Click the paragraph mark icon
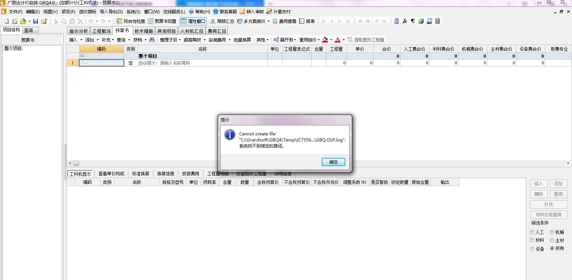Viewport: 572px width, 280px height. coord(413,21)
